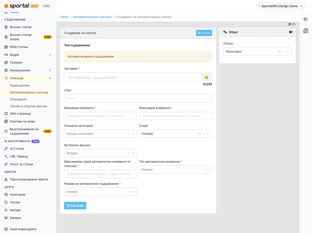This screenshot has height=233, width=312.
Task: Open Редакционни lists
Action: point(20,86)
